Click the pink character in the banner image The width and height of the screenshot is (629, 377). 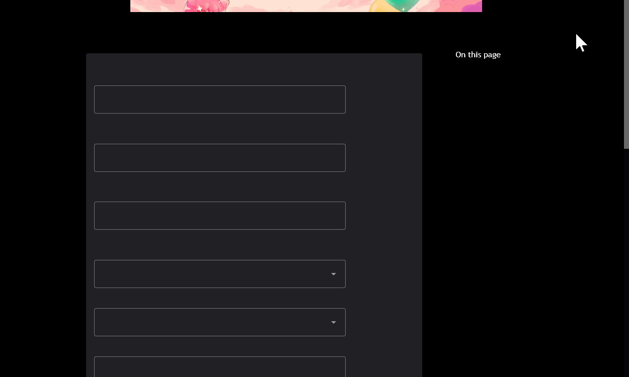click(x=206, y=6)
